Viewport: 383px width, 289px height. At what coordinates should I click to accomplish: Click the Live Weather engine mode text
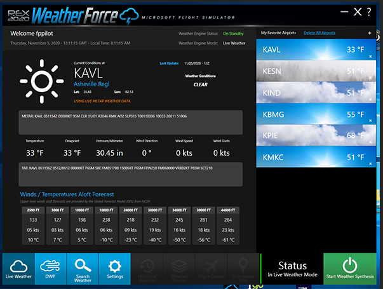pyautogui.click(x=234, y=43)
